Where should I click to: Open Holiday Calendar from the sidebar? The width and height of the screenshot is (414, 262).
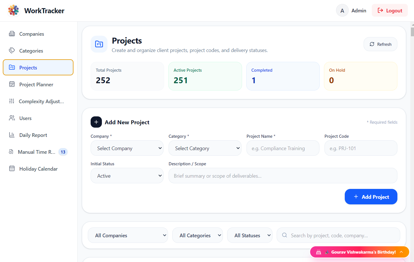coord(38,169)
